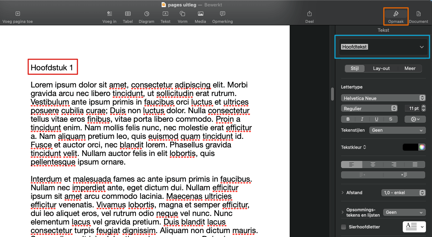432x237 pixels.
Task: Center align the text
Action: tap(373, 165)
